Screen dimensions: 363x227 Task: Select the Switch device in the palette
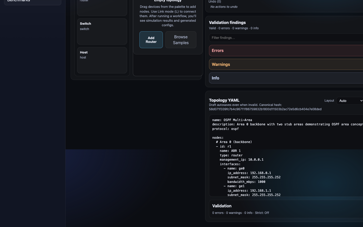[x=102, y=31]
